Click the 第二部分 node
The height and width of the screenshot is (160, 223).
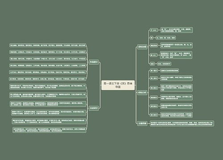pos(153,78)
